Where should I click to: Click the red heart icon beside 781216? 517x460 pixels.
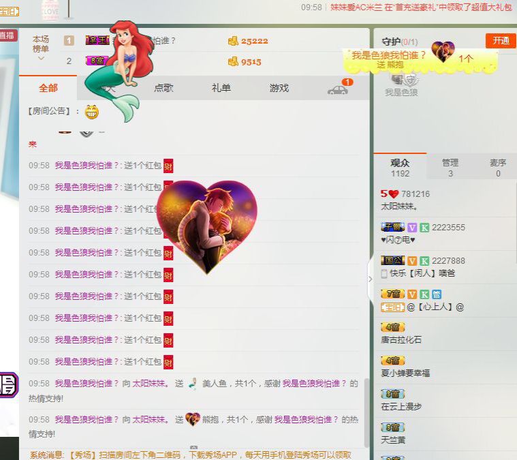point(394,194)
